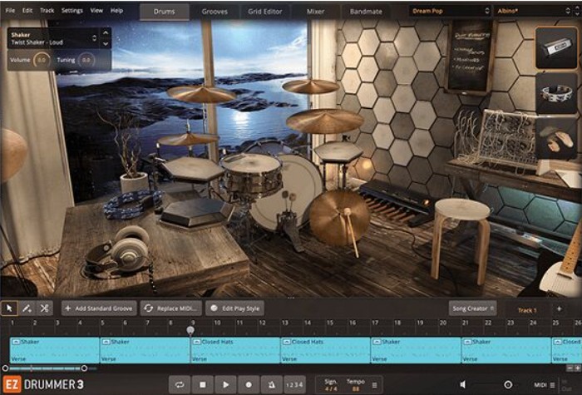The height and width of the screenshot is (395, 582).
Task: Select the Track 1 tab
Action: 527,310
